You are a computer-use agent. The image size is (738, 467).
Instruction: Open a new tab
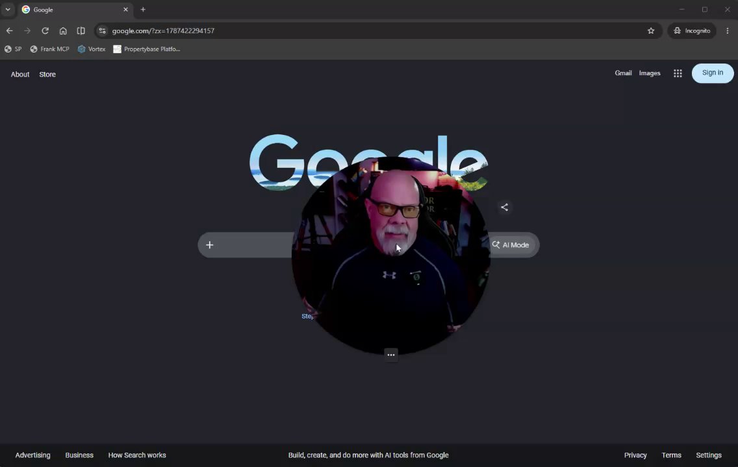[143, 9]
